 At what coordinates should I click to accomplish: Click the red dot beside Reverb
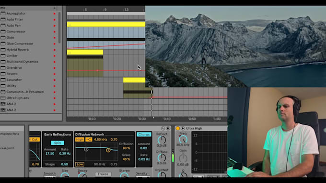click(55, 74)
